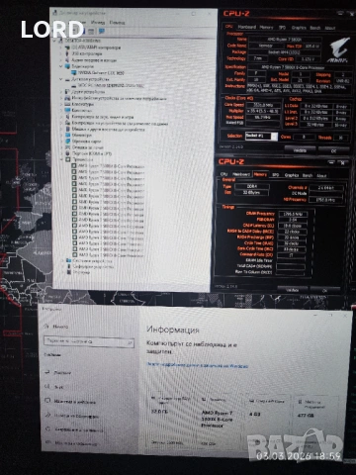The width and height of the screenshot is (356, 475).
Task: Open About tab in the Memory-tab CPU-Z window
Action: [x=321, y=175]
